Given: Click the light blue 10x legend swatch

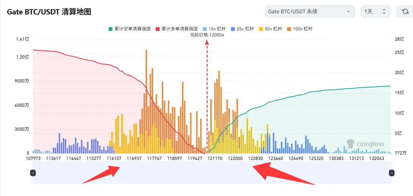Looking at the screenshot, I should click(205, 29).
